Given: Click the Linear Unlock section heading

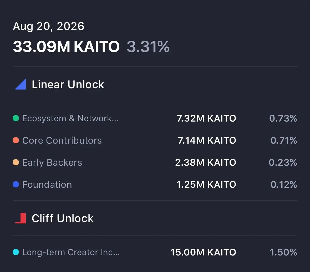Looking at the screenshot, I should 68,85.
